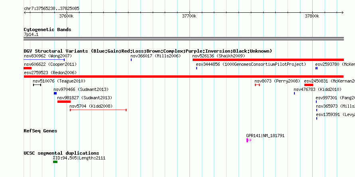355x177 pixels.
Task: Open the nsv510076 (Teague2010) label
Action: (x=59, y=81)
